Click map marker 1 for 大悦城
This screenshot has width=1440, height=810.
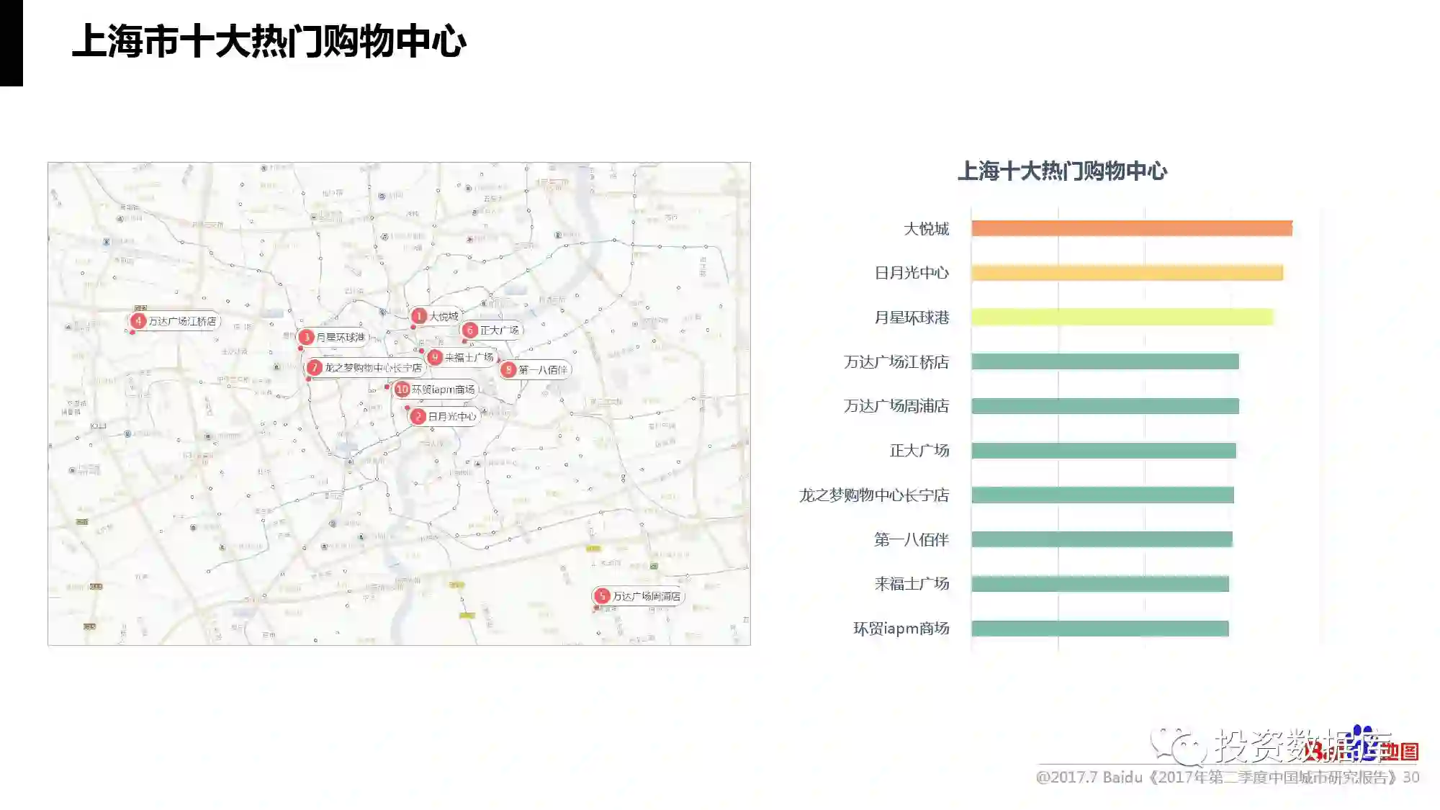click(419, 316)
